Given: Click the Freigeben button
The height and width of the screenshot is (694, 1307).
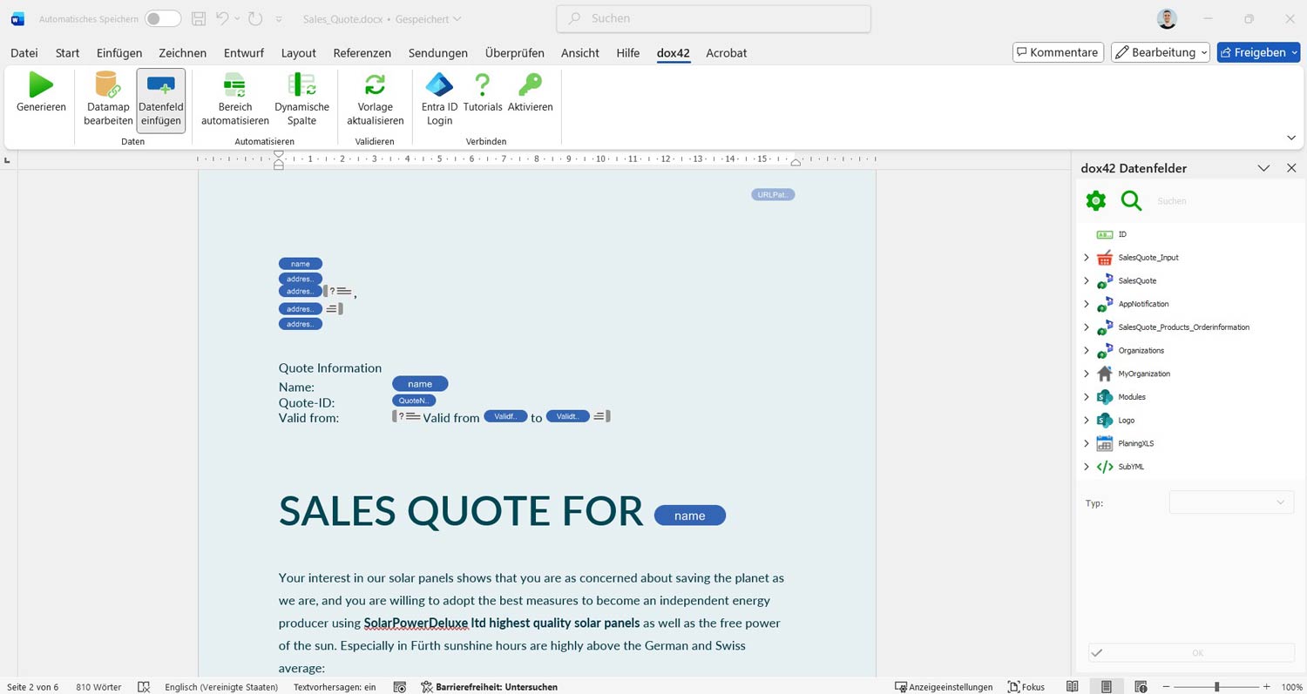Looking at the screenshot, I should [1258, 51].
